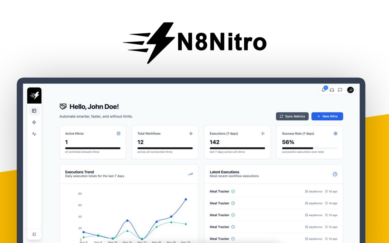Click the Executions 7 days progress bar

click(237, 148)
